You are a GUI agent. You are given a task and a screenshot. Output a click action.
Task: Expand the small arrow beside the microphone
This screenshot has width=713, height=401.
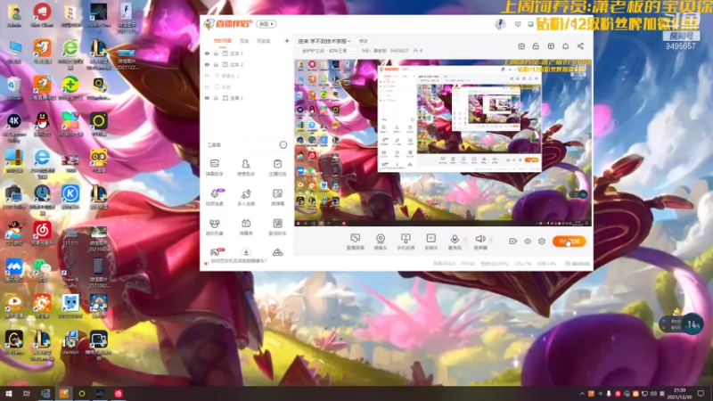(x=465, y=240)
